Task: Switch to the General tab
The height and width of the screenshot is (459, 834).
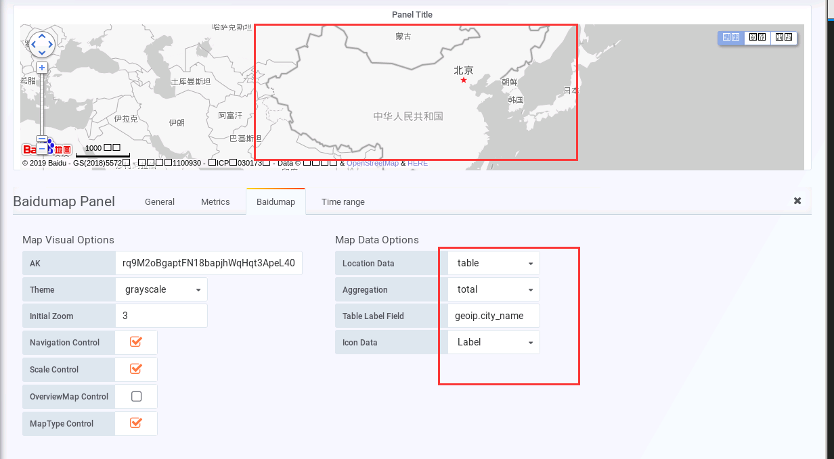Action: (x=160, y=201)
